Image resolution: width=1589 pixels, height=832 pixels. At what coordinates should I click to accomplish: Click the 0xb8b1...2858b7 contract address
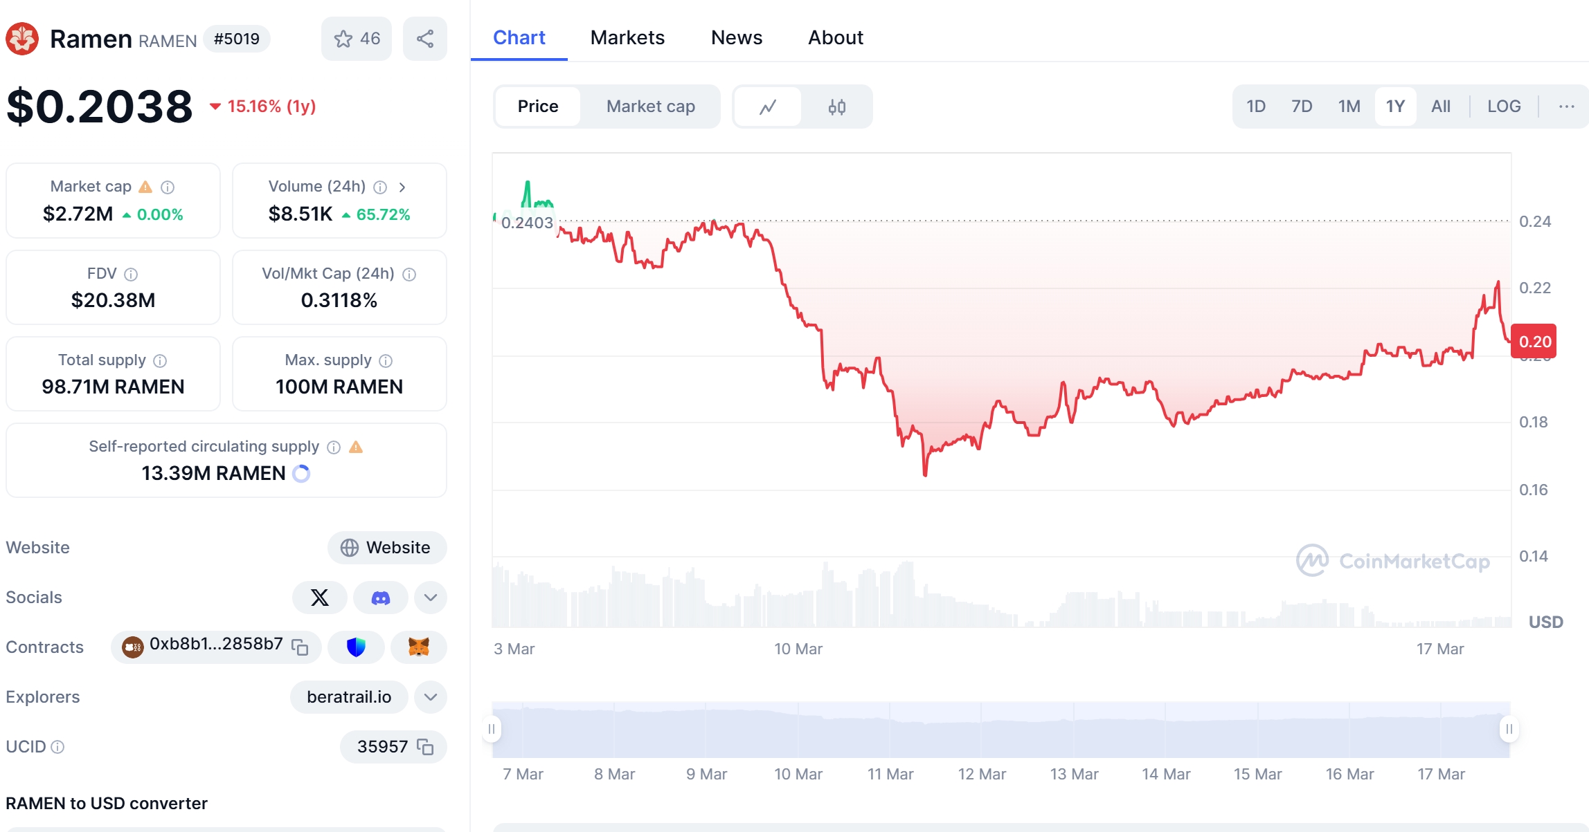coord(216,645)
